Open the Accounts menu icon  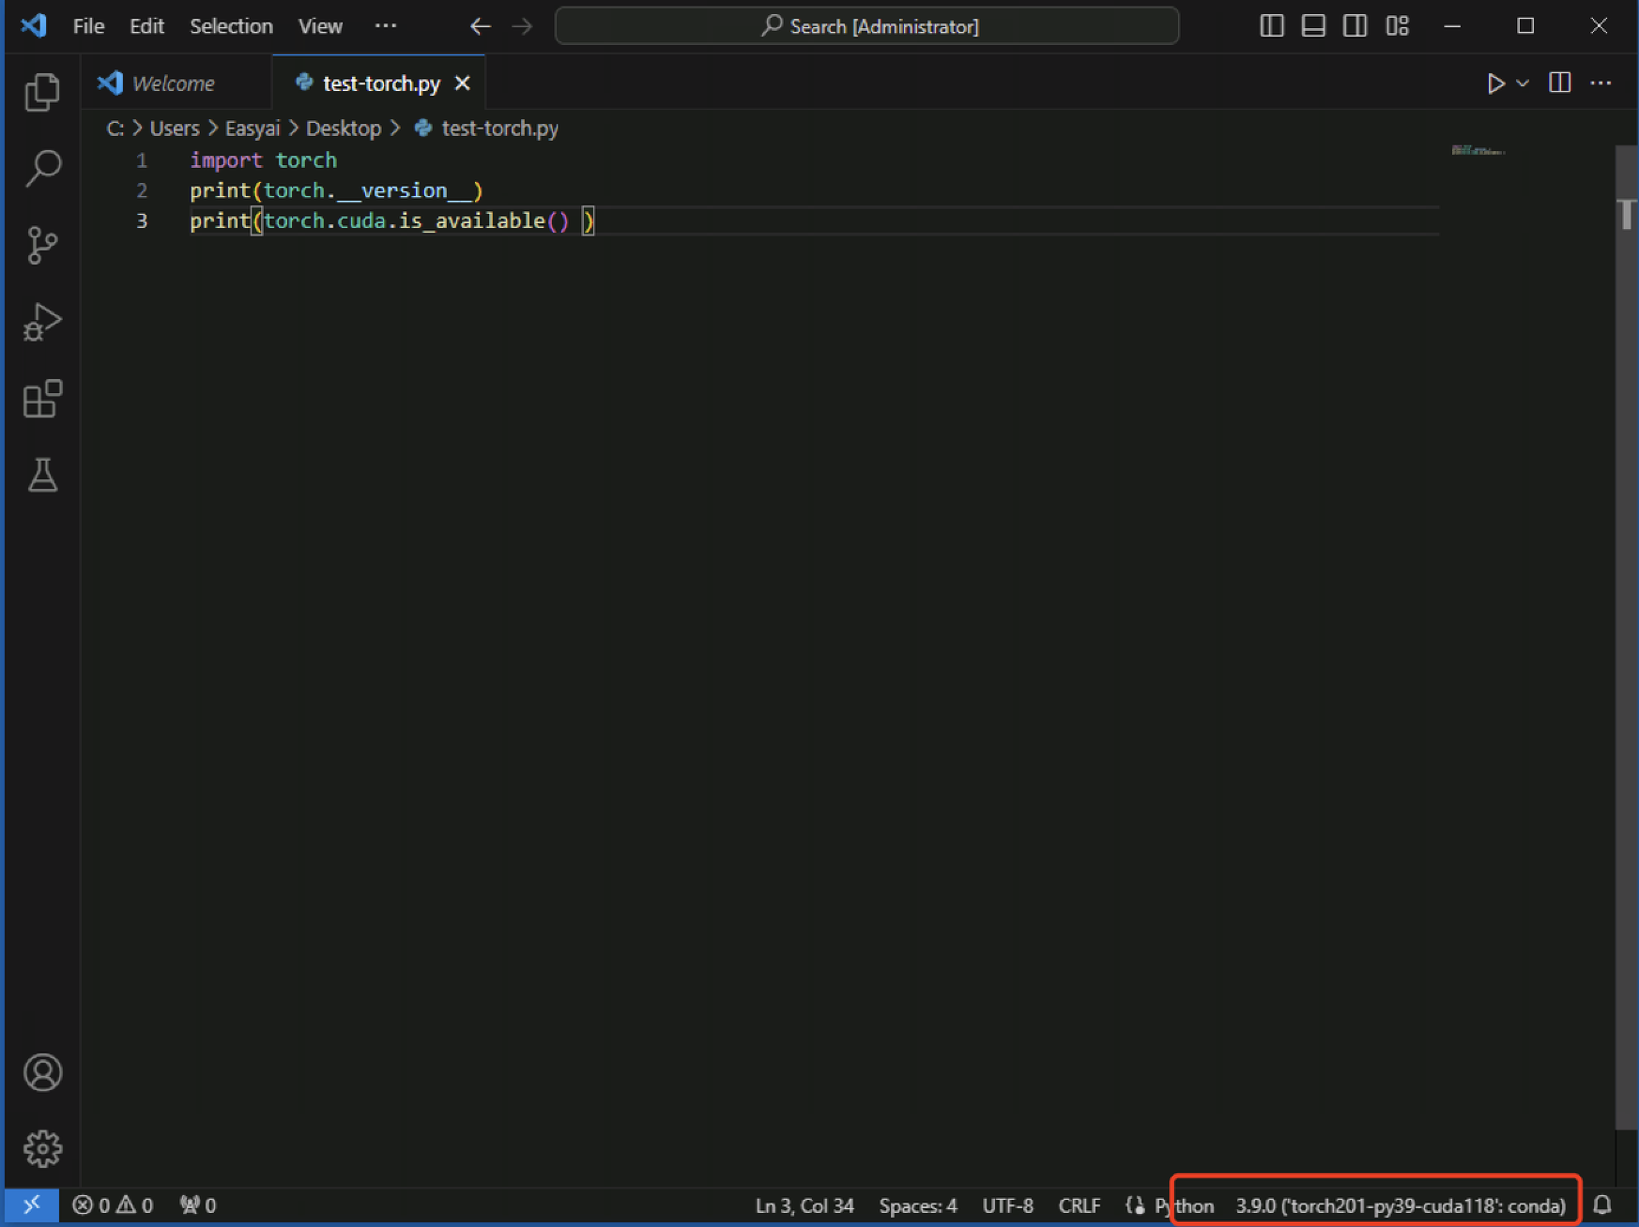42,1072
